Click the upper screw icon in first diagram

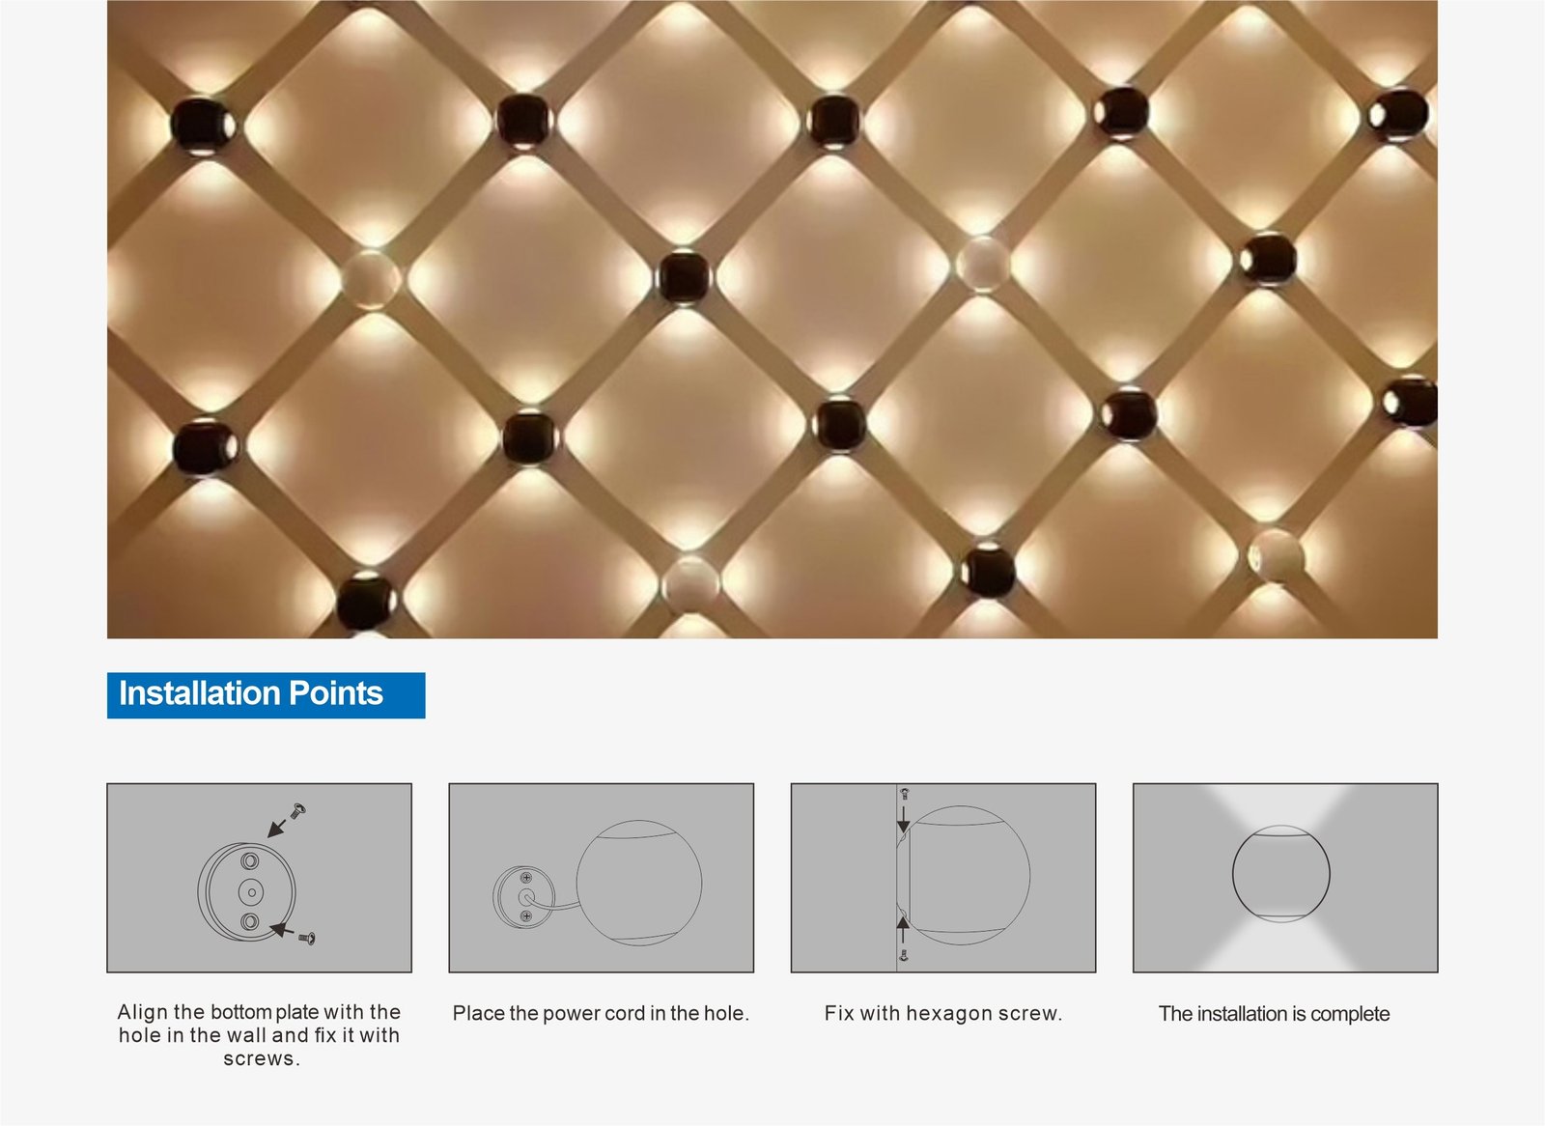298,811
